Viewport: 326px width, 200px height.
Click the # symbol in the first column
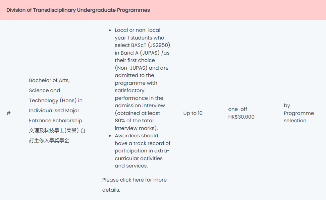8,113
